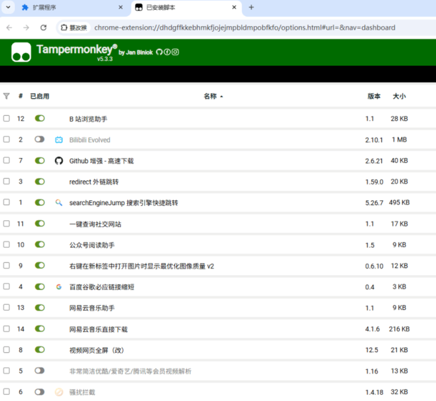The image size is (436, 401).
Task: Click version 2.10.1 of Bilibili Evolved
Action: point(374,140)
